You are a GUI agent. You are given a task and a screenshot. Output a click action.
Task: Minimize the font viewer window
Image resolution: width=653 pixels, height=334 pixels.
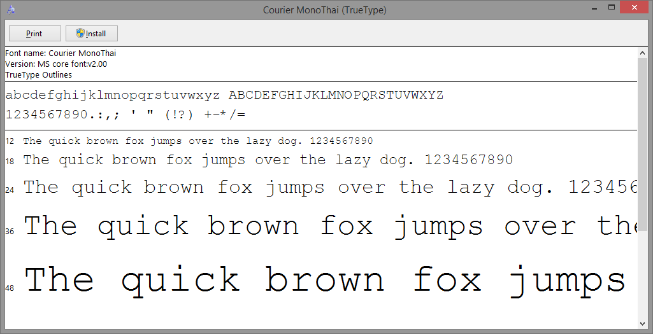[x=593, y=8]
